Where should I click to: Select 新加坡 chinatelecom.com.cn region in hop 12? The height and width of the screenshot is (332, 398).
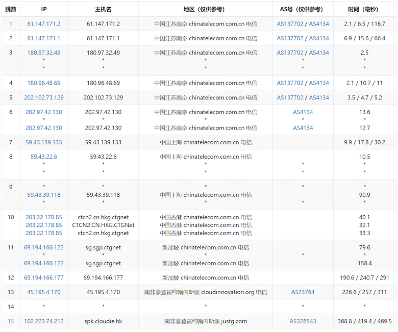(206, 278)
